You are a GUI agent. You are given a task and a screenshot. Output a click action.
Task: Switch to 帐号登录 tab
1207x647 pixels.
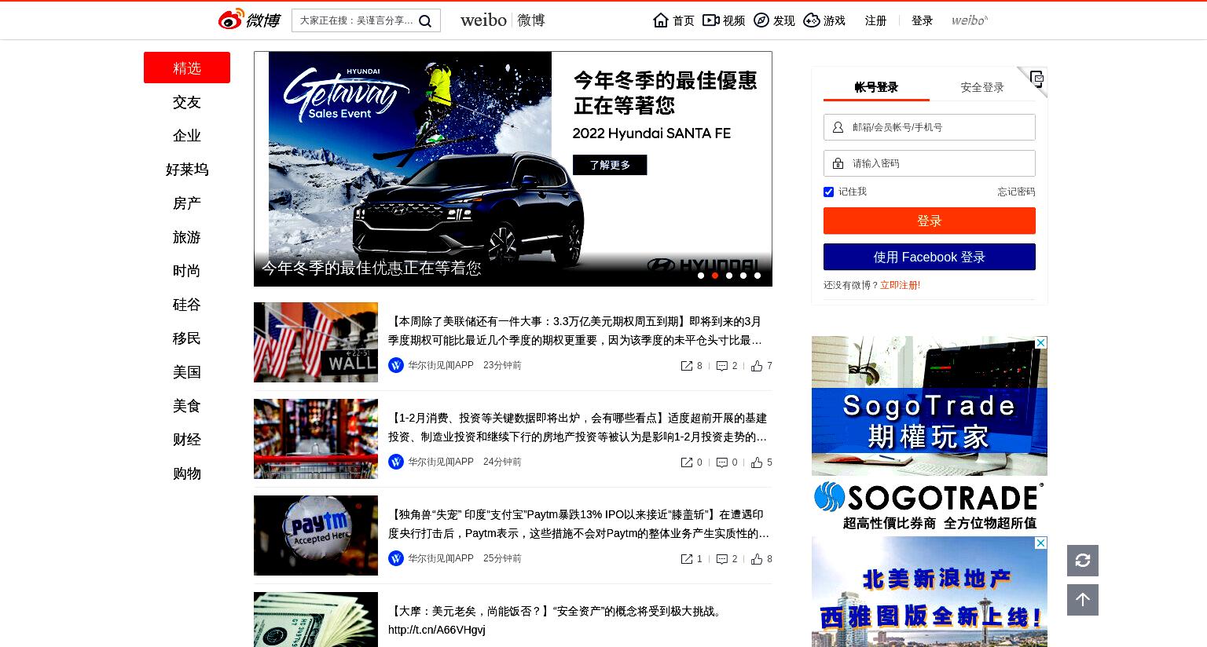point(876,87)
